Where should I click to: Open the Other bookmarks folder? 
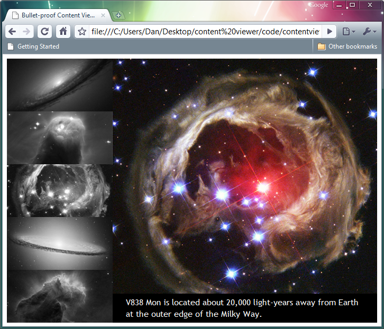[x=348, y=46]
